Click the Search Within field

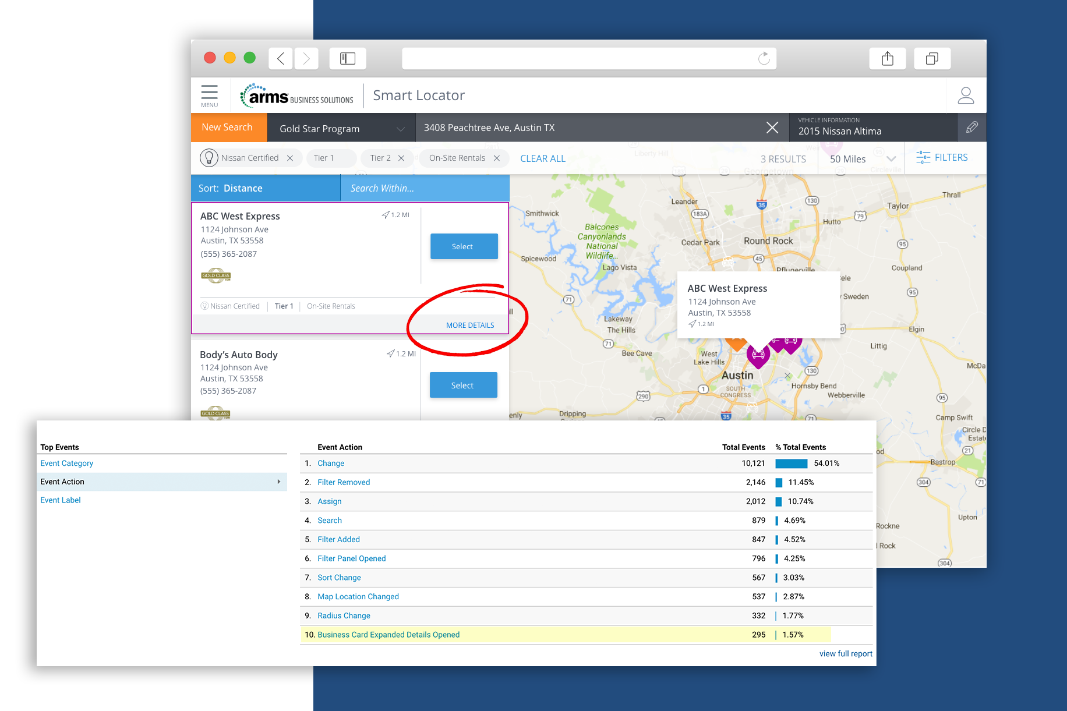pyautogui.click(x=425, y=188)
